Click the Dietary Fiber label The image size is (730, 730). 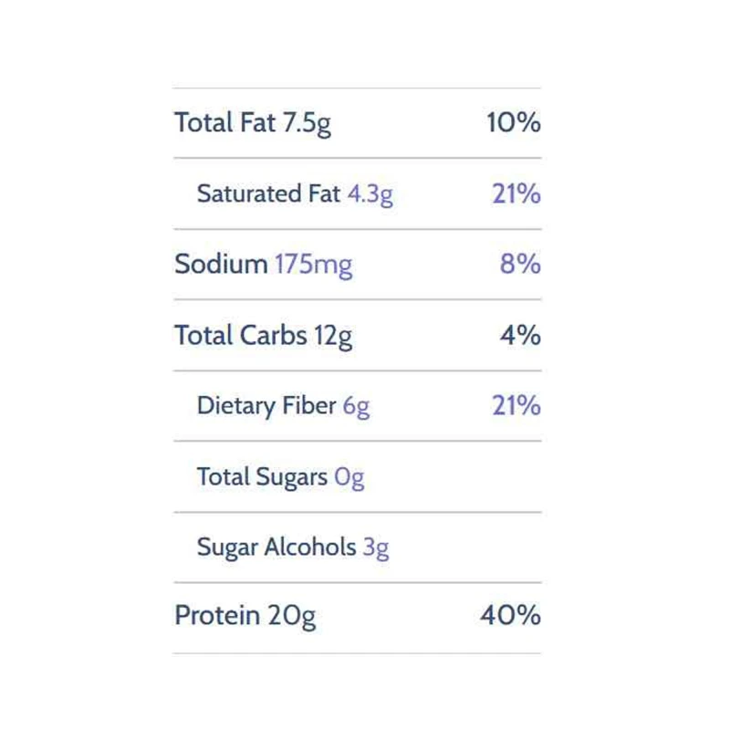click(266, 406)
